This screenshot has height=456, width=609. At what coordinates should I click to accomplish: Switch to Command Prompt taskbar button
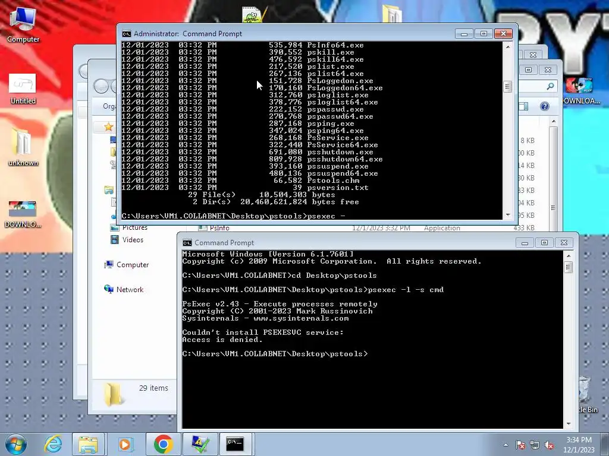click(x=235, y=444)
